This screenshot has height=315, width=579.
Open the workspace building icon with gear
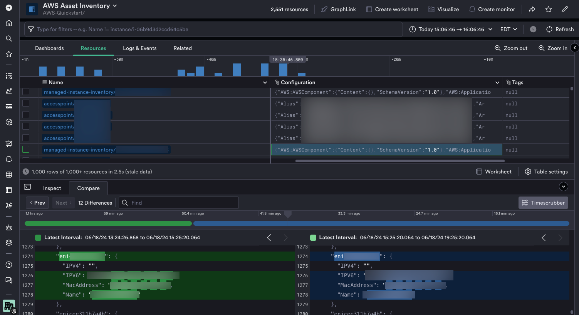[x=9, y=307]
